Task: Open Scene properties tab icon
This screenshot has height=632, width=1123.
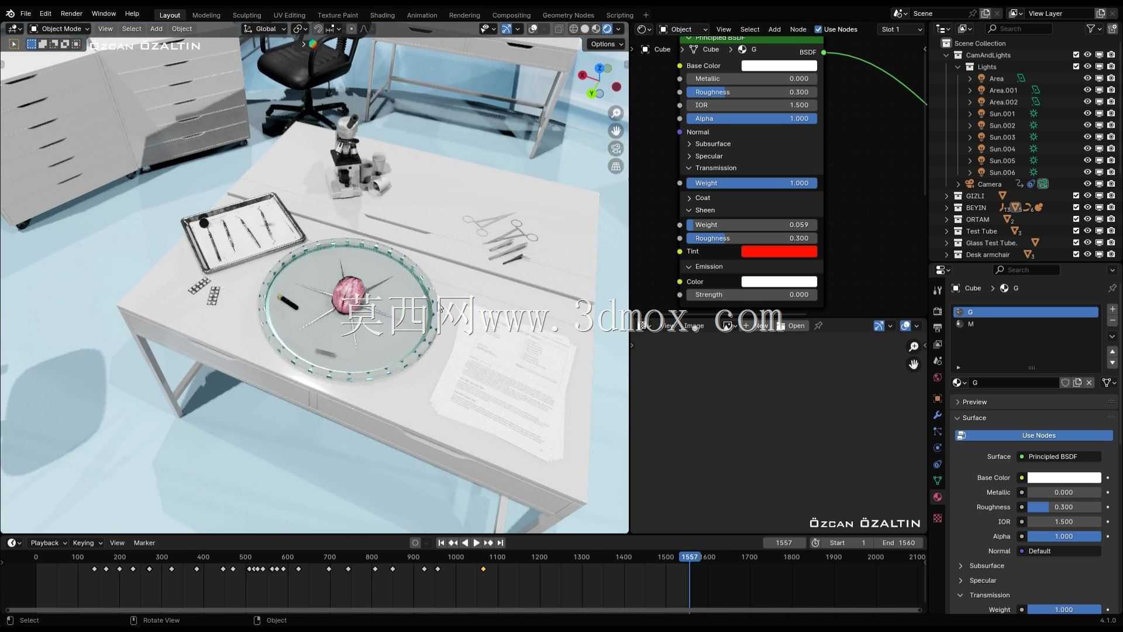Action: tap(938, 361)
